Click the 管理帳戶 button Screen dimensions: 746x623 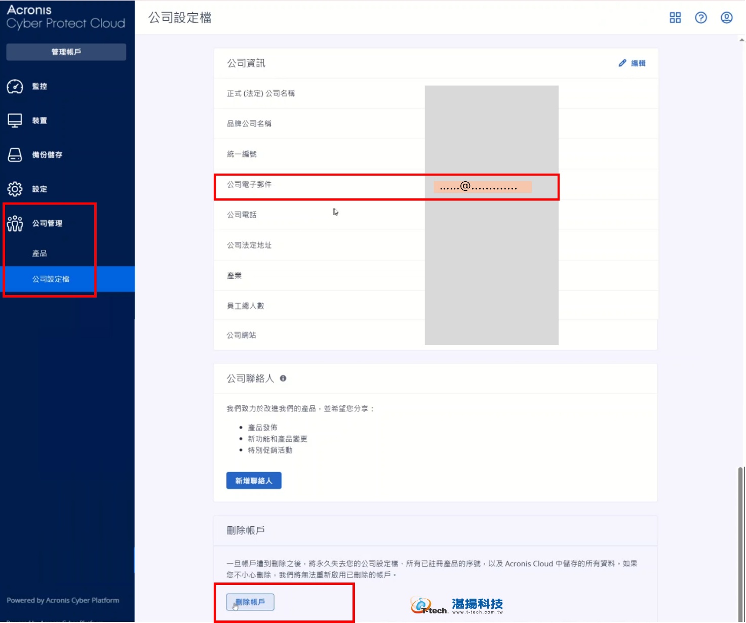pyautogui.click(x=66, y=52)
